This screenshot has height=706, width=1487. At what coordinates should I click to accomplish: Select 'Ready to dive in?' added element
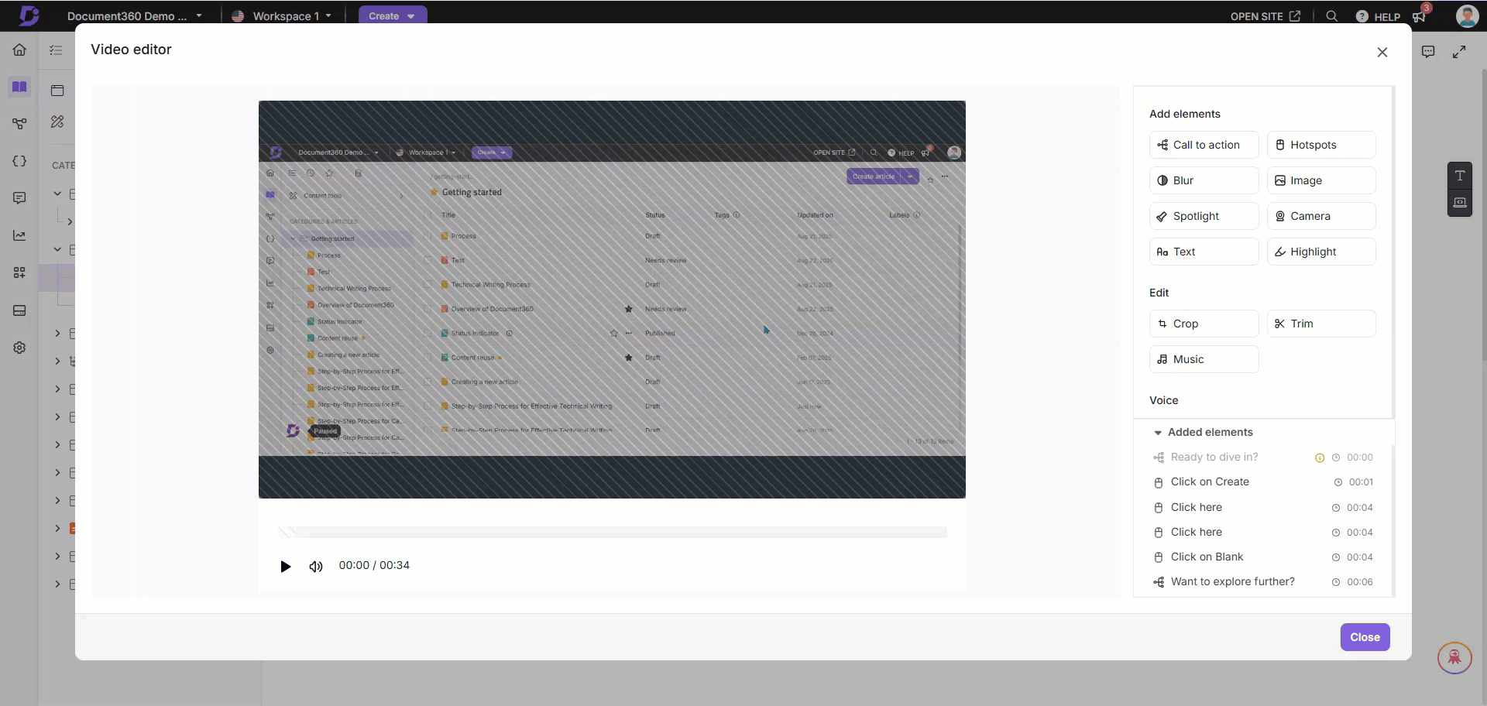point(1262,458)
